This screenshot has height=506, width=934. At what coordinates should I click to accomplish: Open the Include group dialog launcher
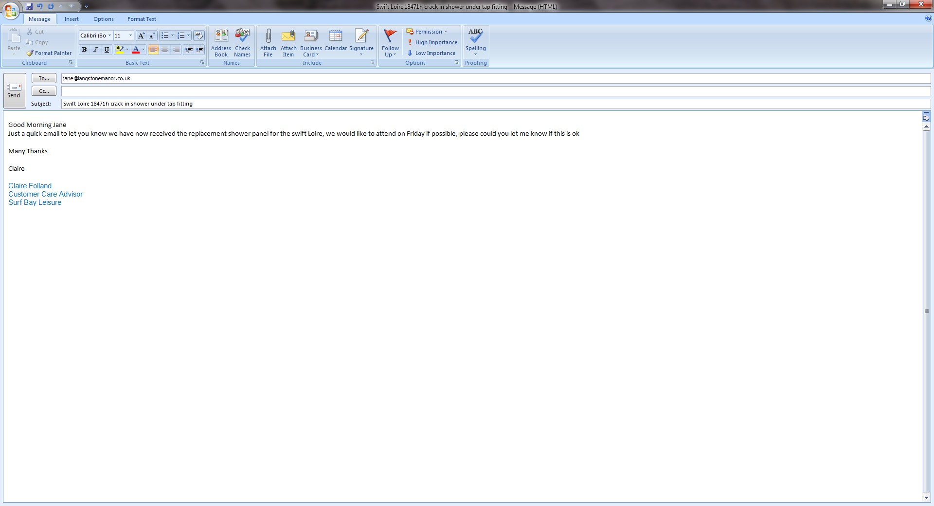coord(373,63)
